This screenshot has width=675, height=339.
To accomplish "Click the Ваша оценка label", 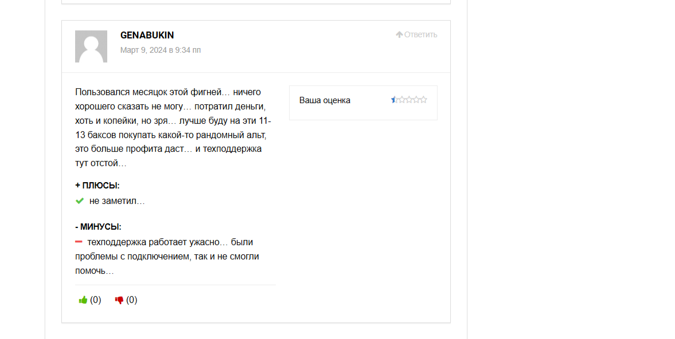I will click(x=325, y=100).
